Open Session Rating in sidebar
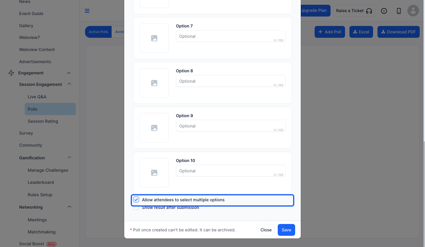 tap(43, 121)
